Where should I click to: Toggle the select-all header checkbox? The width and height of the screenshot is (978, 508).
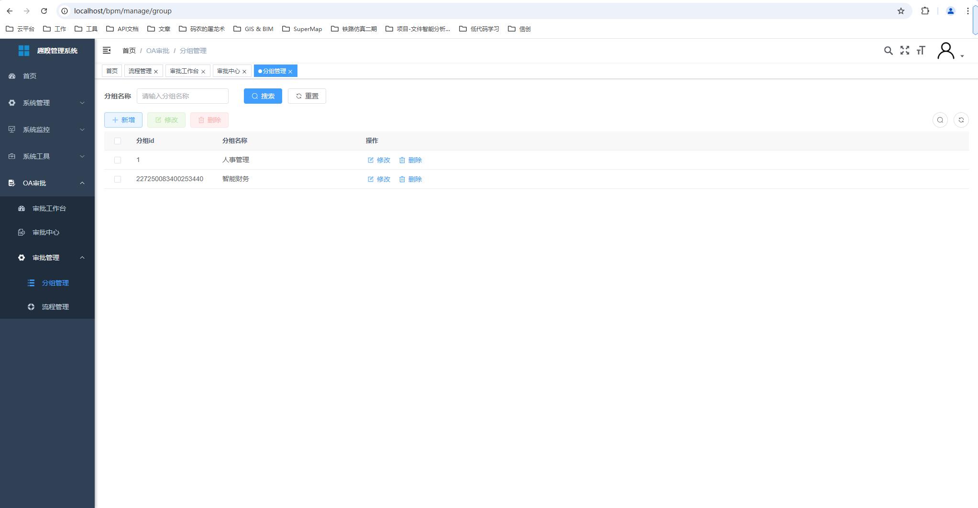(x=118, y=141)
